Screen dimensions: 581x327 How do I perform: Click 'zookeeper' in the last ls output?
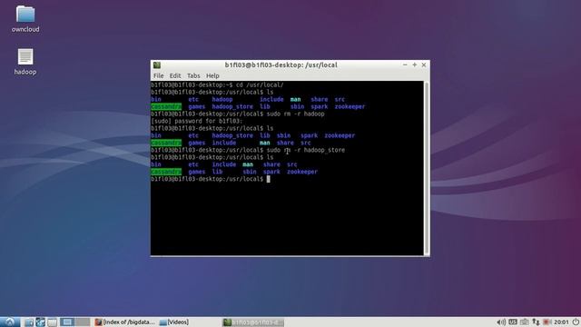point(302,172)
